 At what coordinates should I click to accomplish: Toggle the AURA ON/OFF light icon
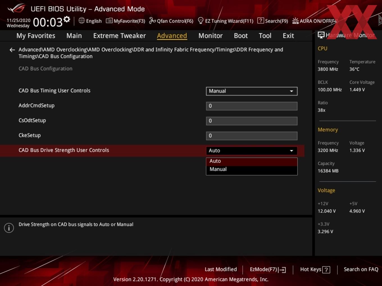click(295, 21)
